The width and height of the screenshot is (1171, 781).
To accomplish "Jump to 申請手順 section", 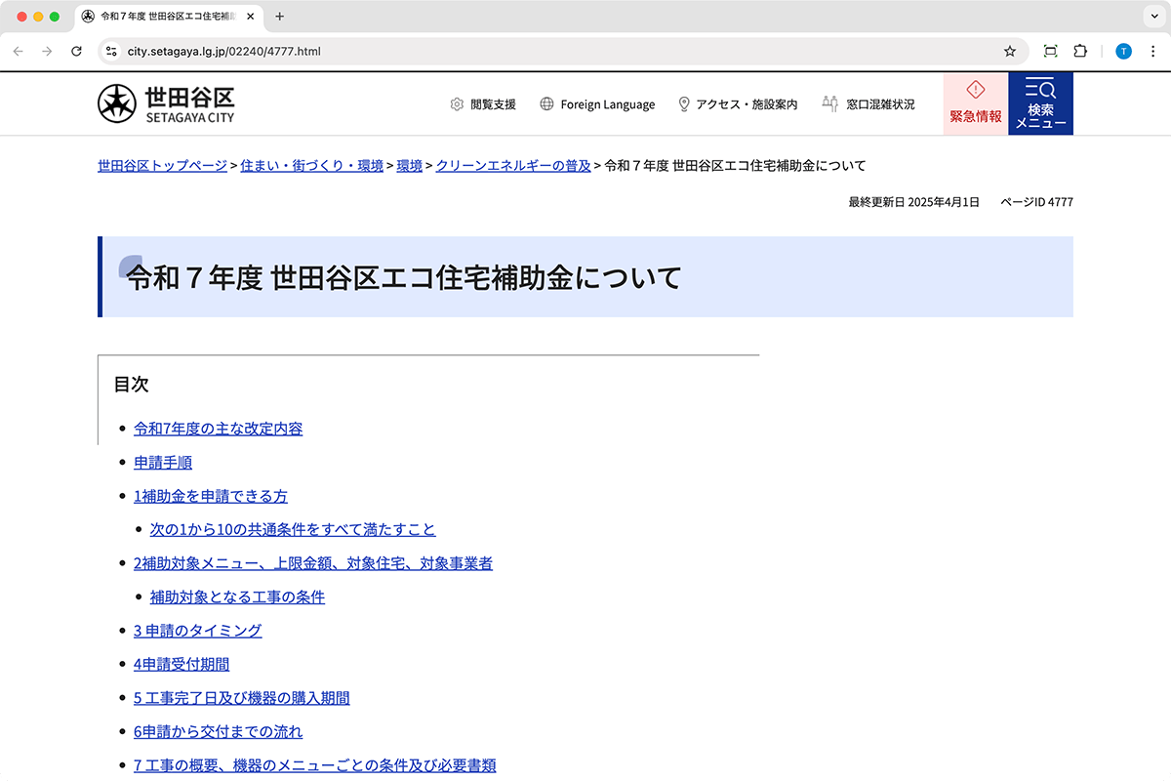I will click(x=163, y=462).
